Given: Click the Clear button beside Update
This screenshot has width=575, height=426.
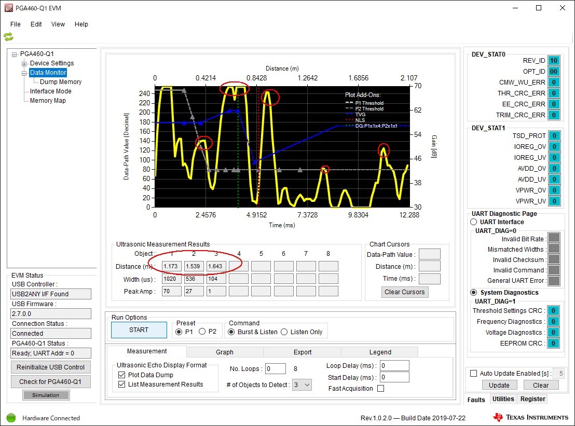Looking at the screenshot, I should [x=541, y=386].
